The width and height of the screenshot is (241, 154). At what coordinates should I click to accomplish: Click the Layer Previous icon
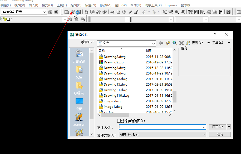tap(76, 19)
